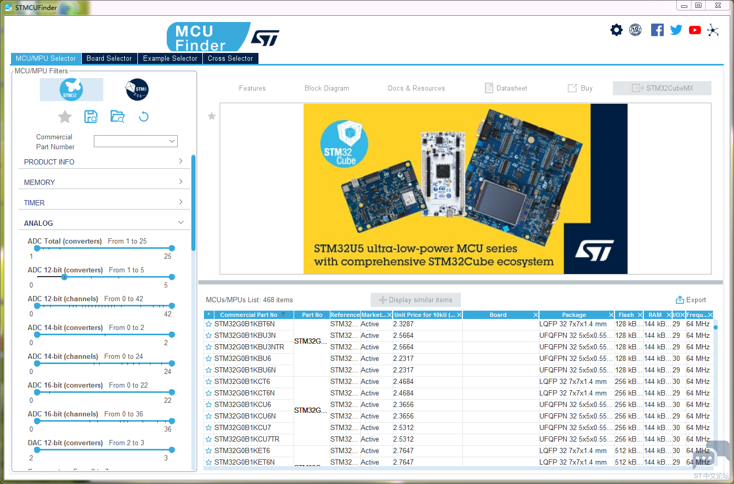Toggle favorite star for STM32G0B1KCU7TR
Screen dimensions: 734x484
209,439
